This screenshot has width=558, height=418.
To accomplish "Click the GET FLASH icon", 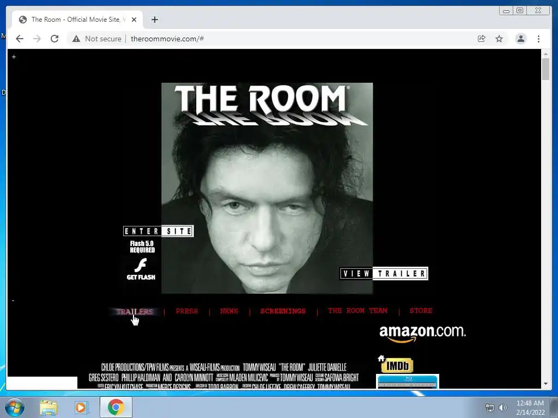I will tap(141, 269).
